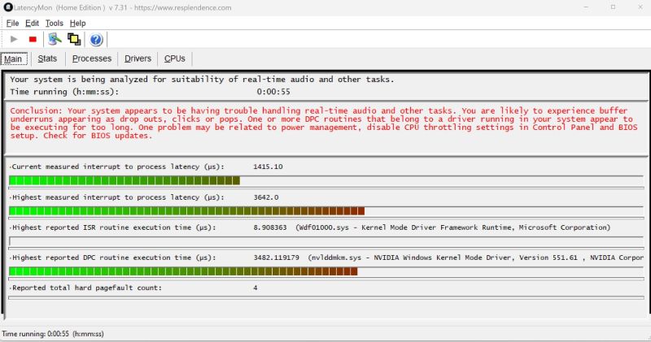Click the current interrupt to process latency bar

coord(326,180)
